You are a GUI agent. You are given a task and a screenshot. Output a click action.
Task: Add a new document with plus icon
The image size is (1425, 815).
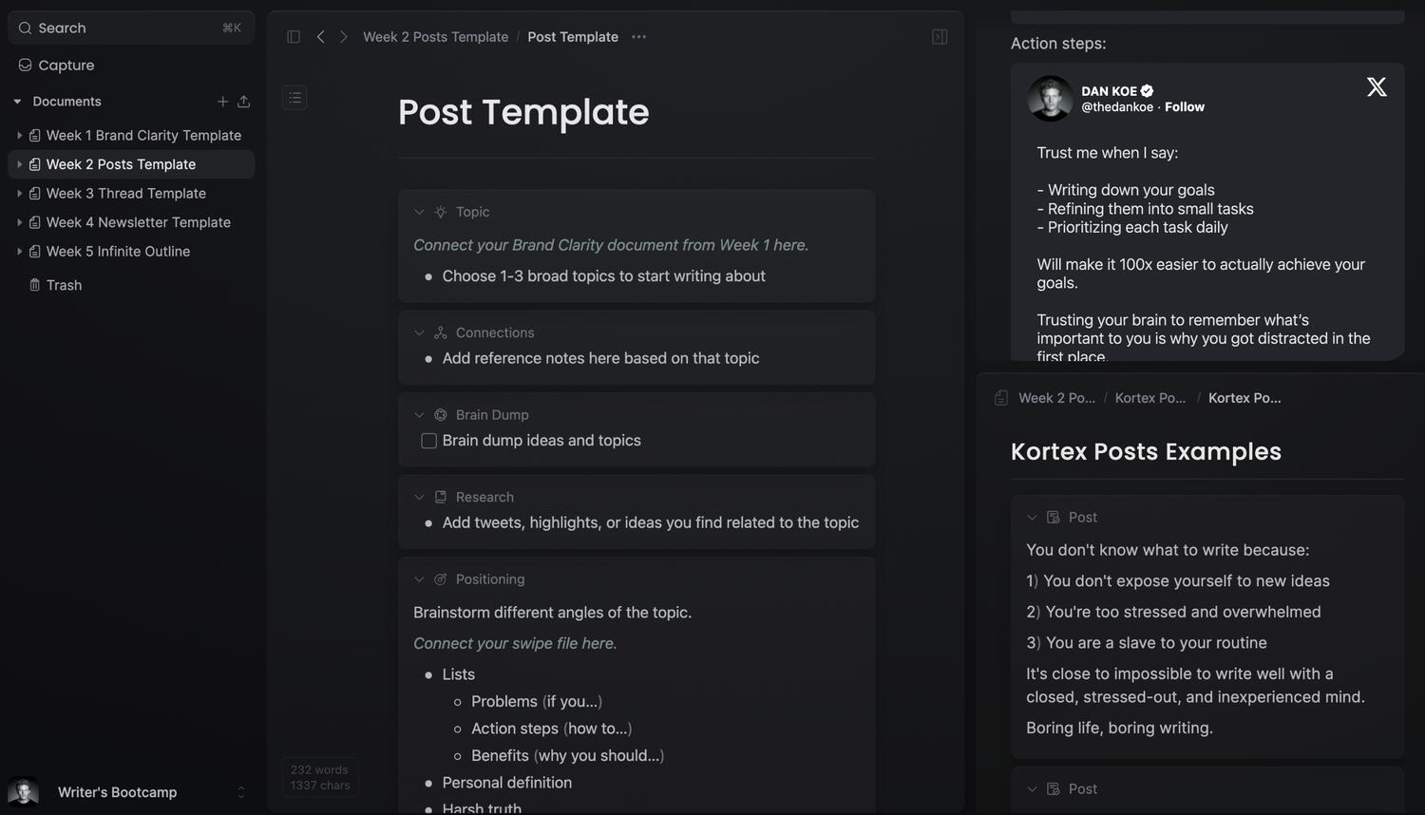(222, 102)
